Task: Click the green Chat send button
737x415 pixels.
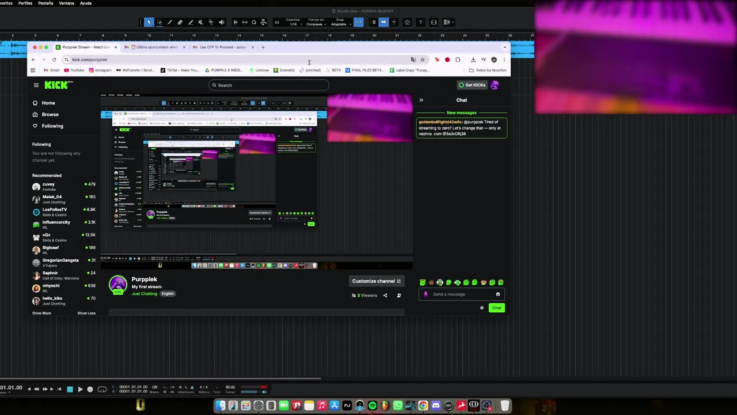Action: pos(496,308)
